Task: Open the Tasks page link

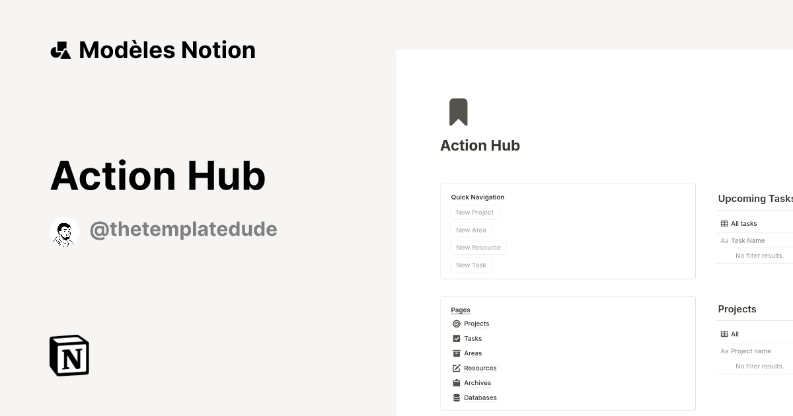Action: pos(472,338)
